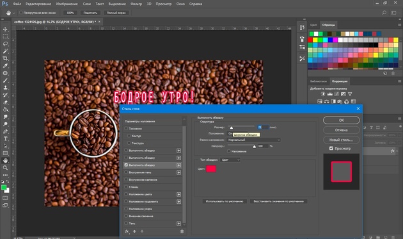Click the Полный экран button
The image size is (403, 239).
point(116,13)
